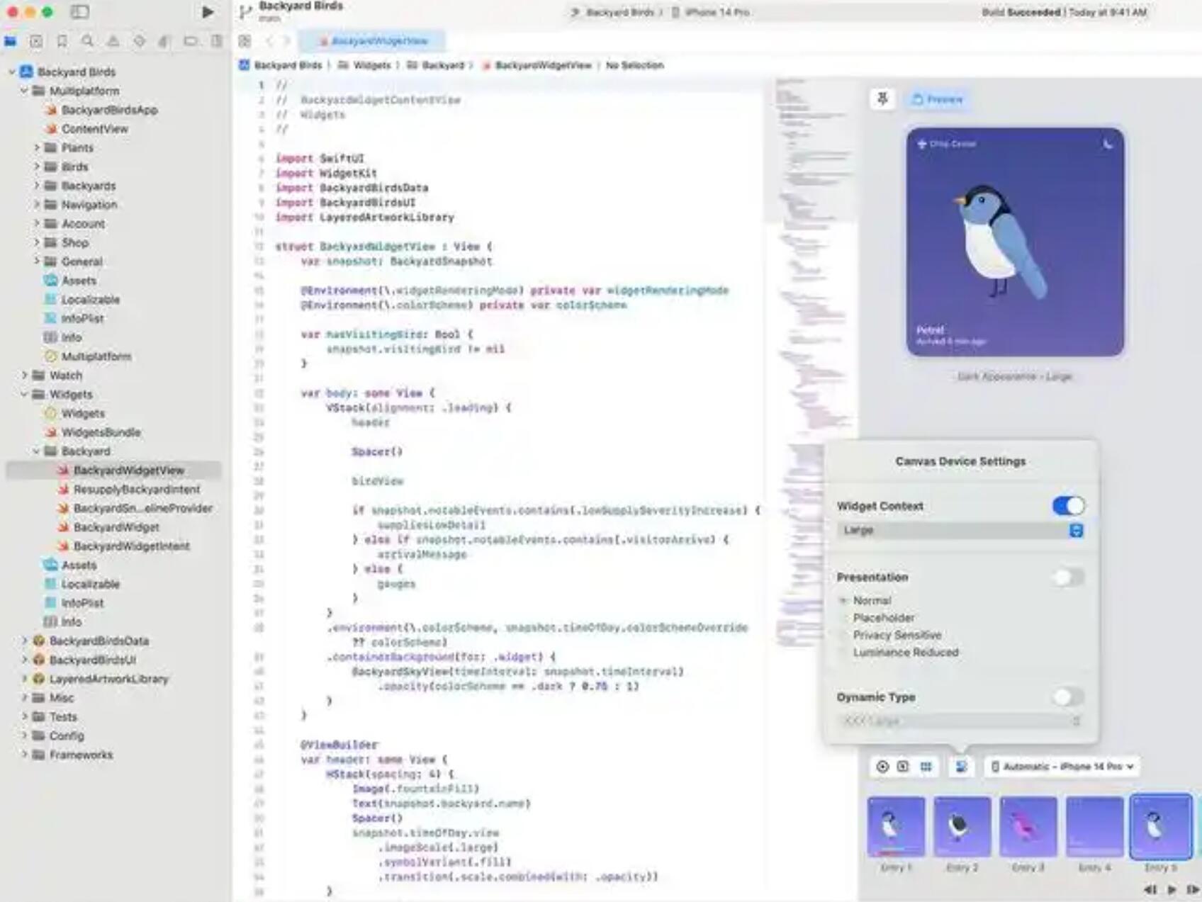The height and width of the screenshot is (902, 1202).
Task: Enable the Dynamic Type switch
Action: coord(1068,697)
